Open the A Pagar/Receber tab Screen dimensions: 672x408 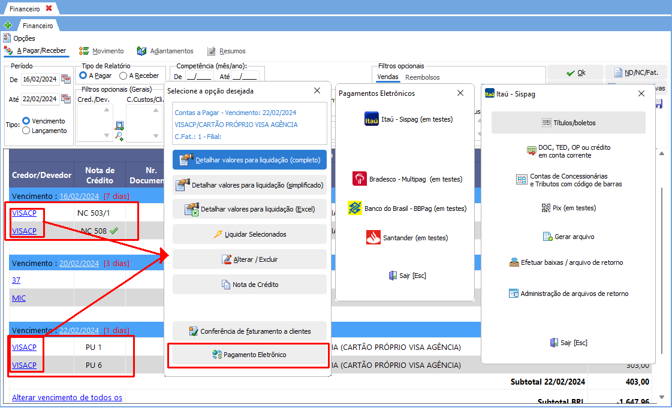point(37,51)
